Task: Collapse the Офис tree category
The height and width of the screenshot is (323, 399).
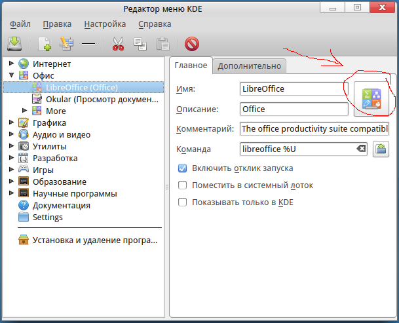Action: [x=12, y=76]
